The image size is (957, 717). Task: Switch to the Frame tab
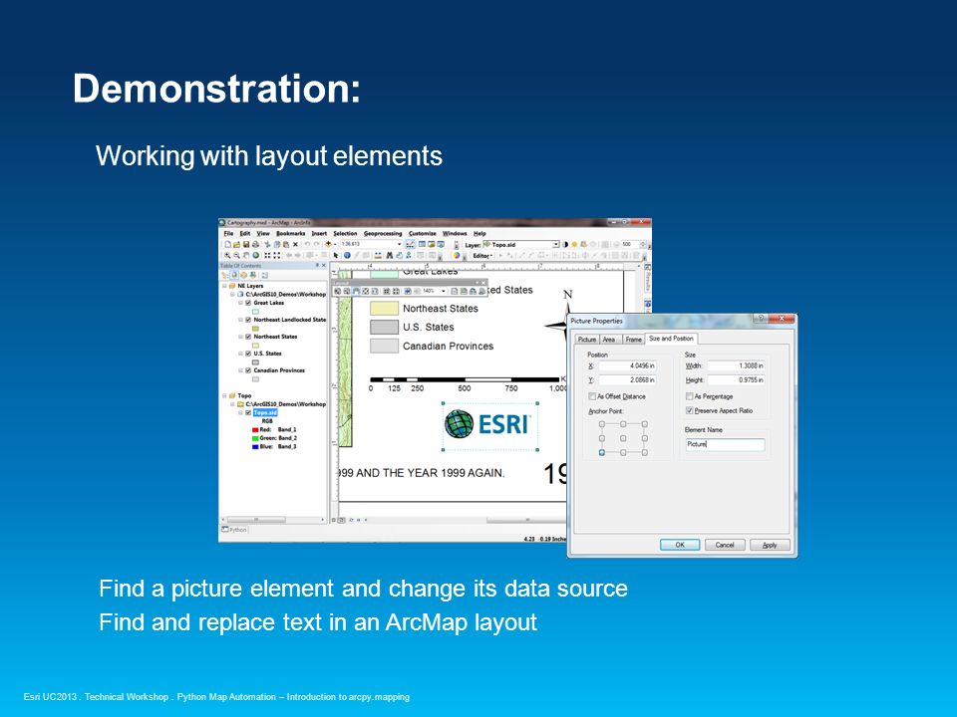[x=634, y=340]
